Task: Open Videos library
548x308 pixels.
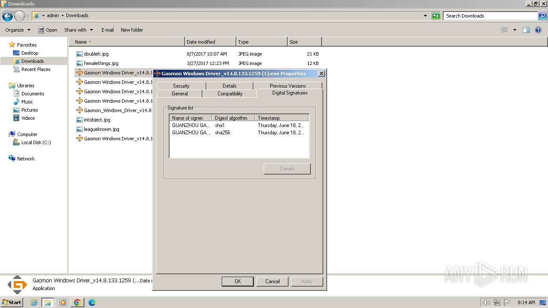Action: 28,118
